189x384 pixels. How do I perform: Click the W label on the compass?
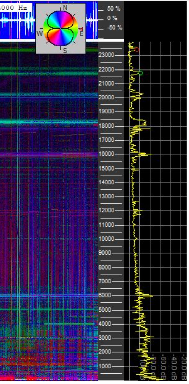(x=40, y=34)
